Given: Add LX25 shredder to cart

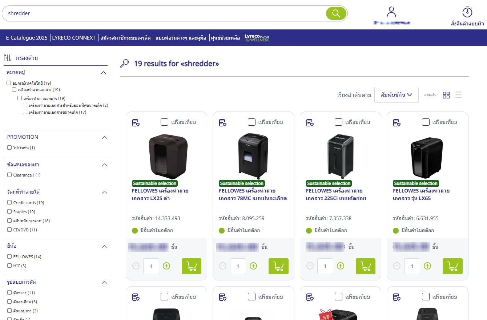Looking at the screenshot, I should (192, 266).
